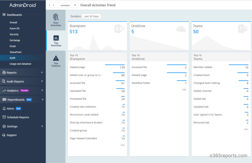Click the Schedule Reports clock icon
Screen dimensions: 252x163
4,117
